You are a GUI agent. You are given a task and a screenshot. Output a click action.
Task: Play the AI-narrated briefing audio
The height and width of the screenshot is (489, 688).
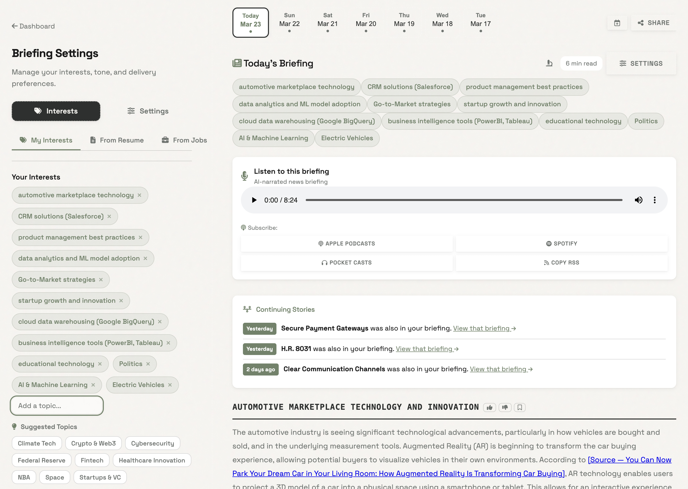pyautogui.click(x=254, y=200)
